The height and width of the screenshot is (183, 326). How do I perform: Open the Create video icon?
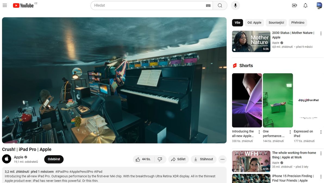294,5
